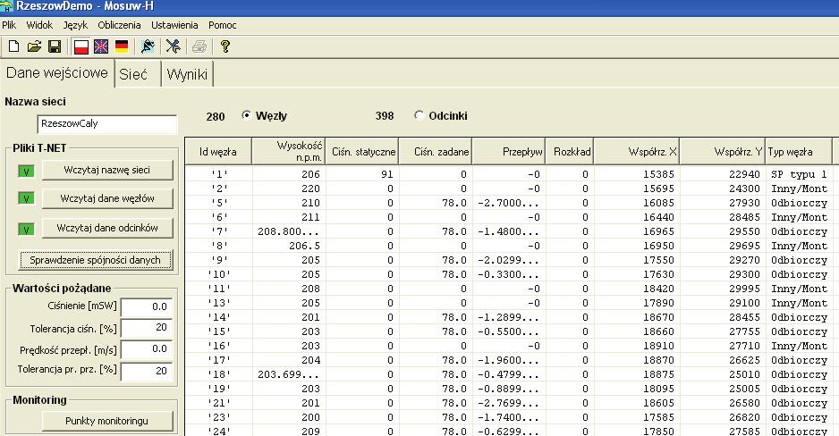The image size is (839, 436).
Task: Click the crossed tools settings icon
Action: coord(173,46)
